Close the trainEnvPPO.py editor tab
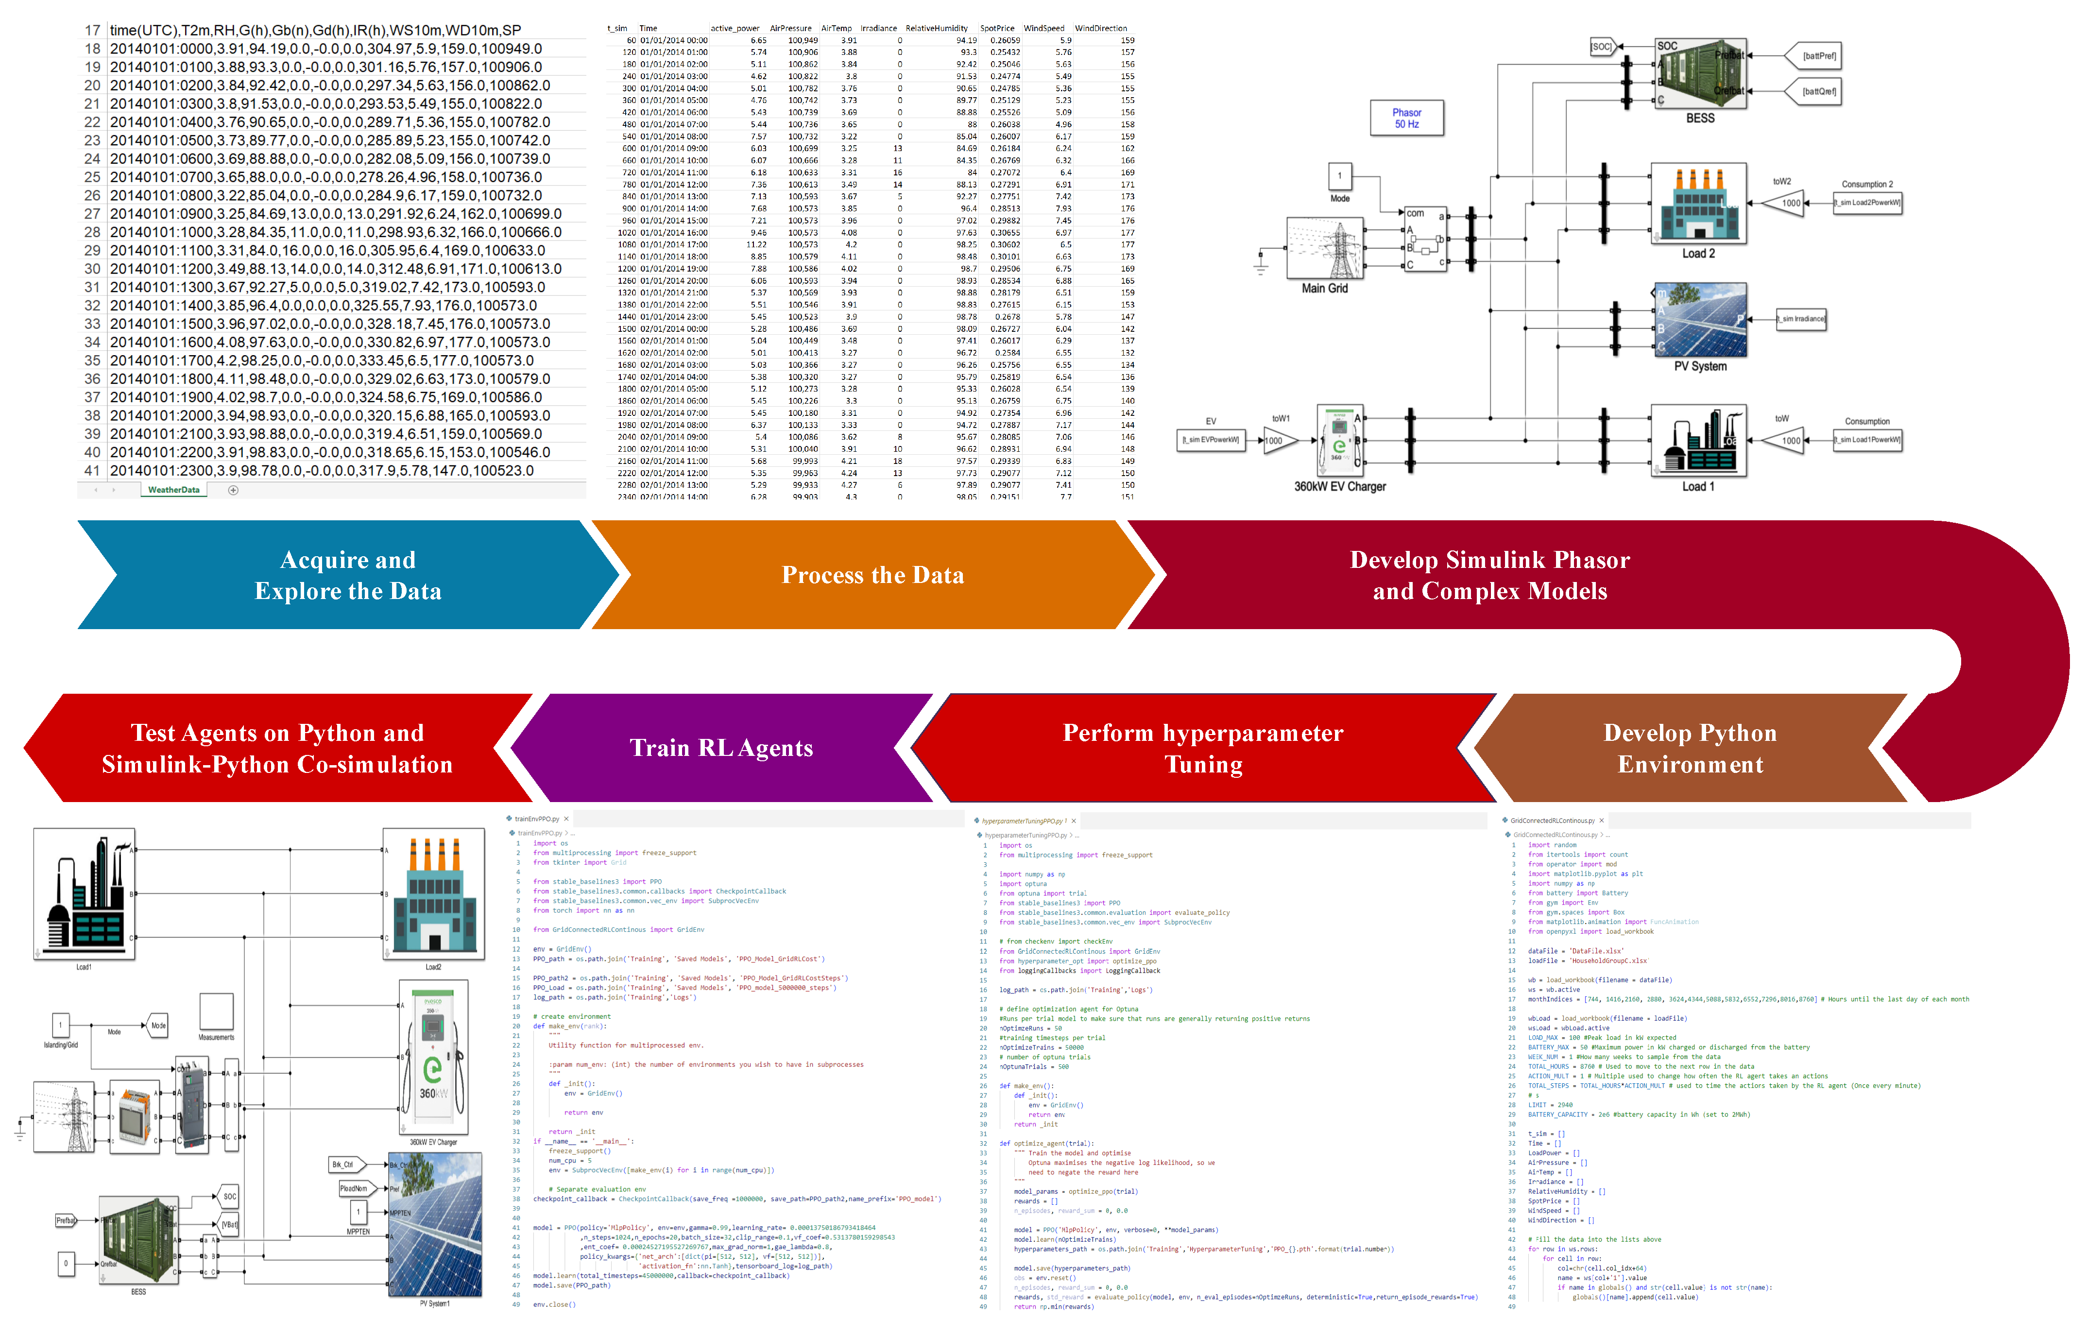Image resolution: width=2086 pixels, height=1335 pixels. coord(567,818)
